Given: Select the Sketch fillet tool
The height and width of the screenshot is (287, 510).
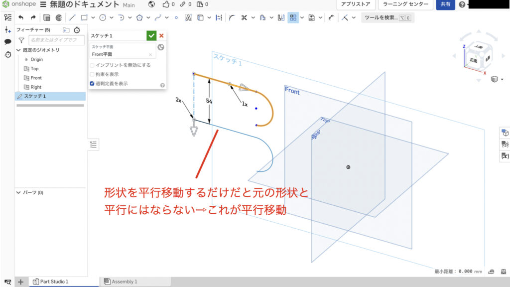Looking at the screenshot, I should [232, 17].
